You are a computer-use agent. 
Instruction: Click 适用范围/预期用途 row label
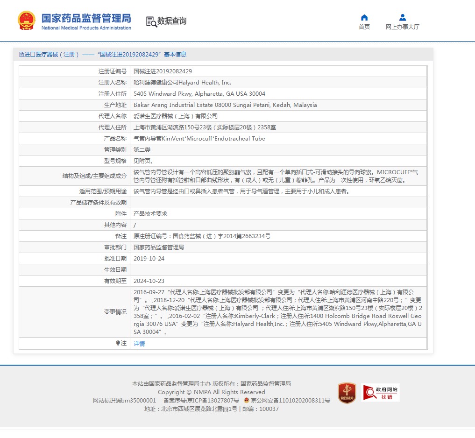point(103,191)
